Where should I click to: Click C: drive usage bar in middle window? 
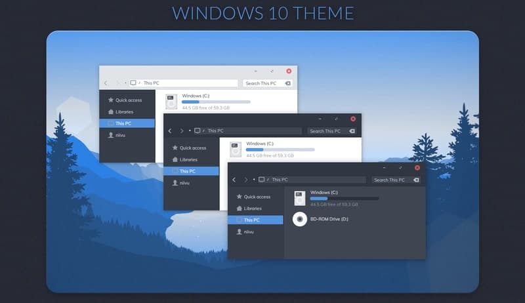[x=280, y=150]
